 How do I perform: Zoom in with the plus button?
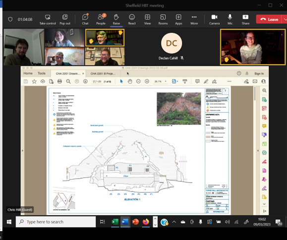[x=147, y=81]
